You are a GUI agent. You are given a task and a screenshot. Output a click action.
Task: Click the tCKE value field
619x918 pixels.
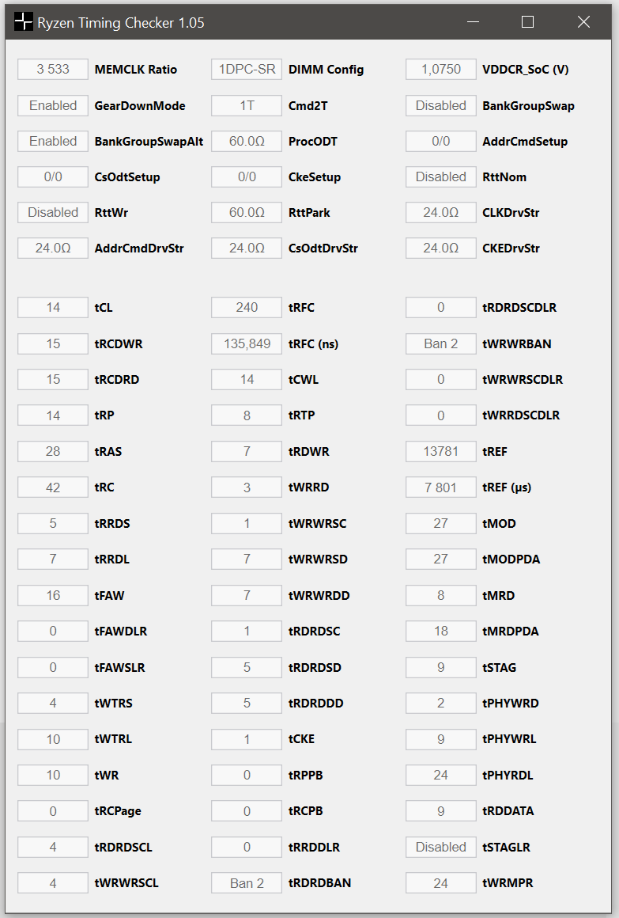(247, 739)
